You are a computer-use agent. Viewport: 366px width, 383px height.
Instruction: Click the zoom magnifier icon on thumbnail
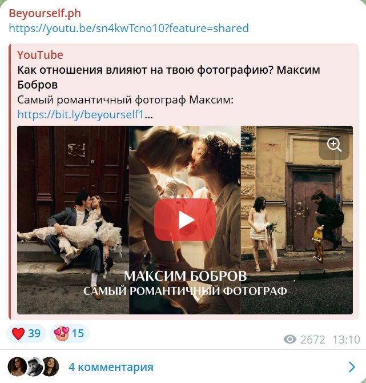(334, 145)
